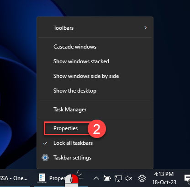
Task: Click the network tray icon
Action: 118,178
